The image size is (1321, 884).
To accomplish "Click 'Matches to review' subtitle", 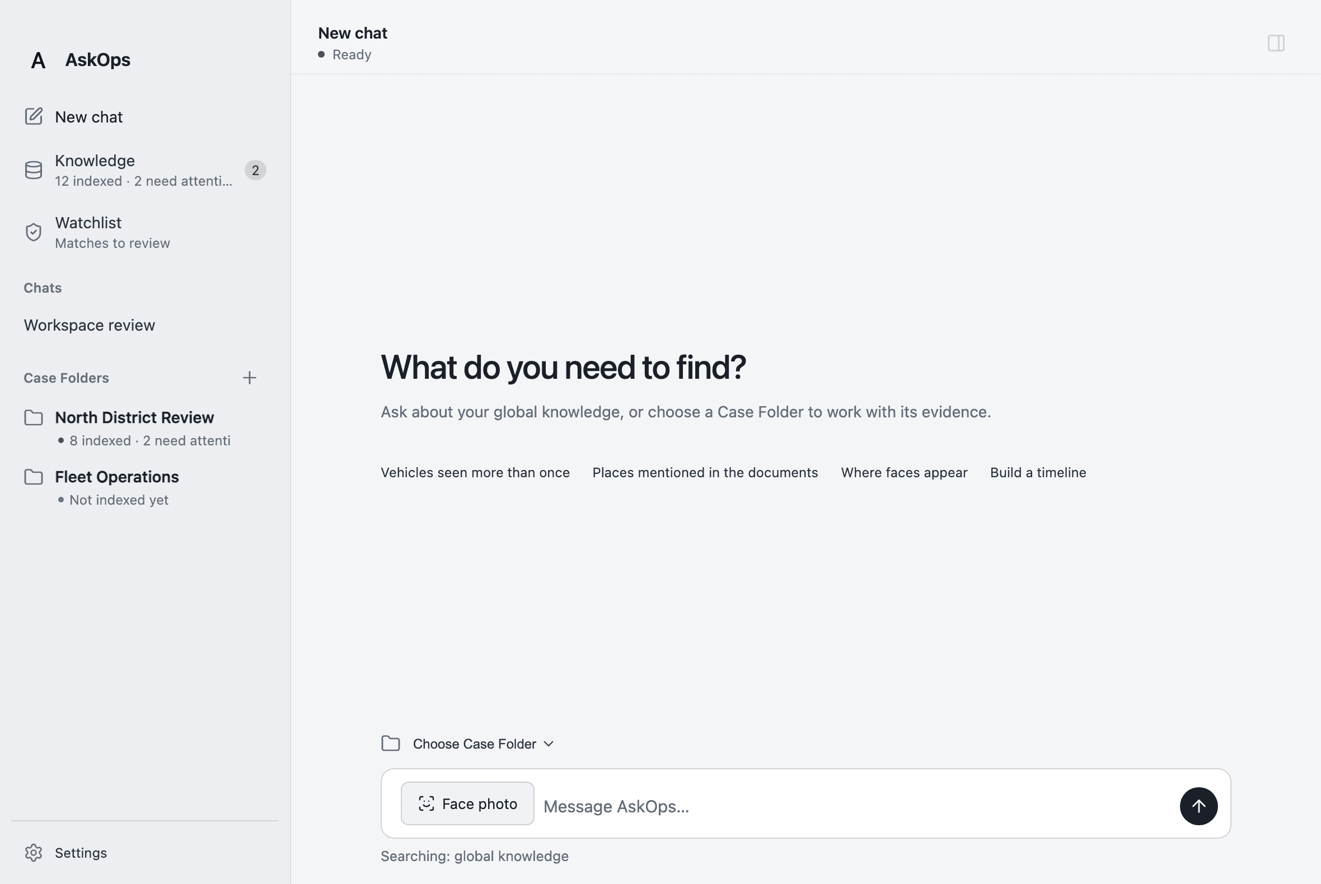I will (x=113, y=243).
